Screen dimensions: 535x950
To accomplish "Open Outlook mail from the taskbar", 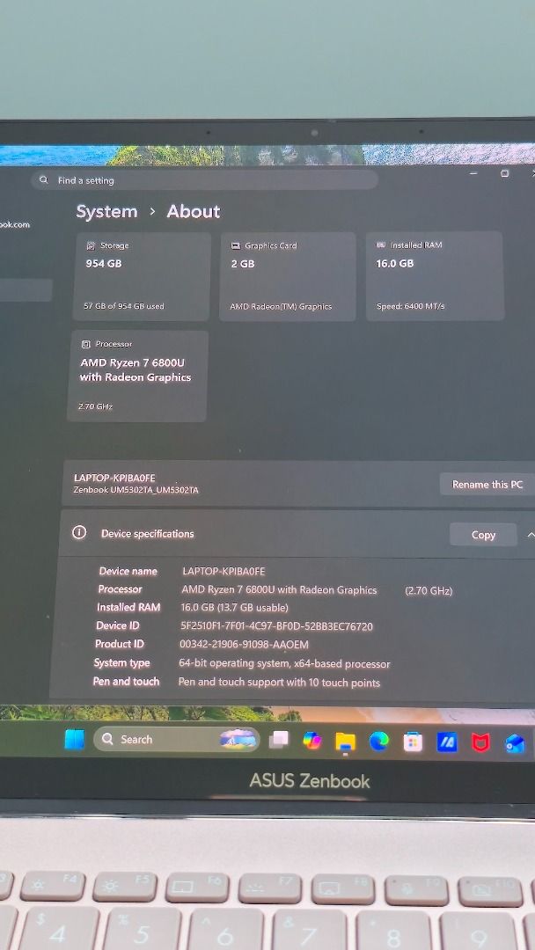I will pos(515,742).
